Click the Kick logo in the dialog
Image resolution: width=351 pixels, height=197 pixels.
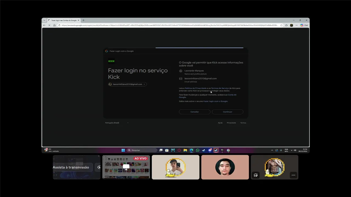(111, 61)
